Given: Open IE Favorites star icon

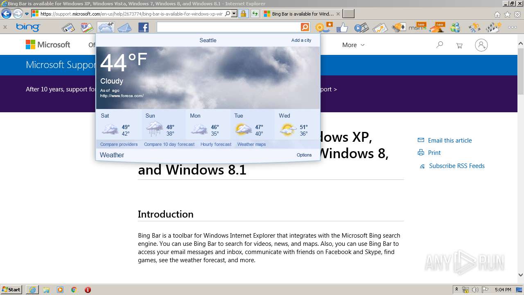Looking at the screenshot, I should [x=507, y=14].
